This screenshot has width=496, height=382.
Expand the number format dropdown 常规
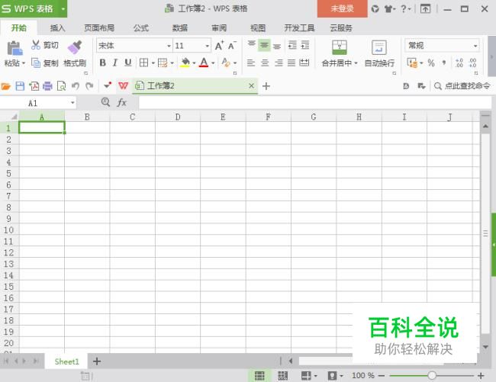click(475, 47)
